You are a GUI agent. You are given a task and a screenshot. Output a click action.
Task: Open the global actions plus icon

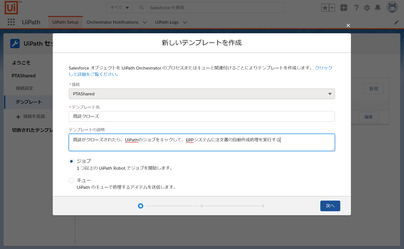(344, 8)
